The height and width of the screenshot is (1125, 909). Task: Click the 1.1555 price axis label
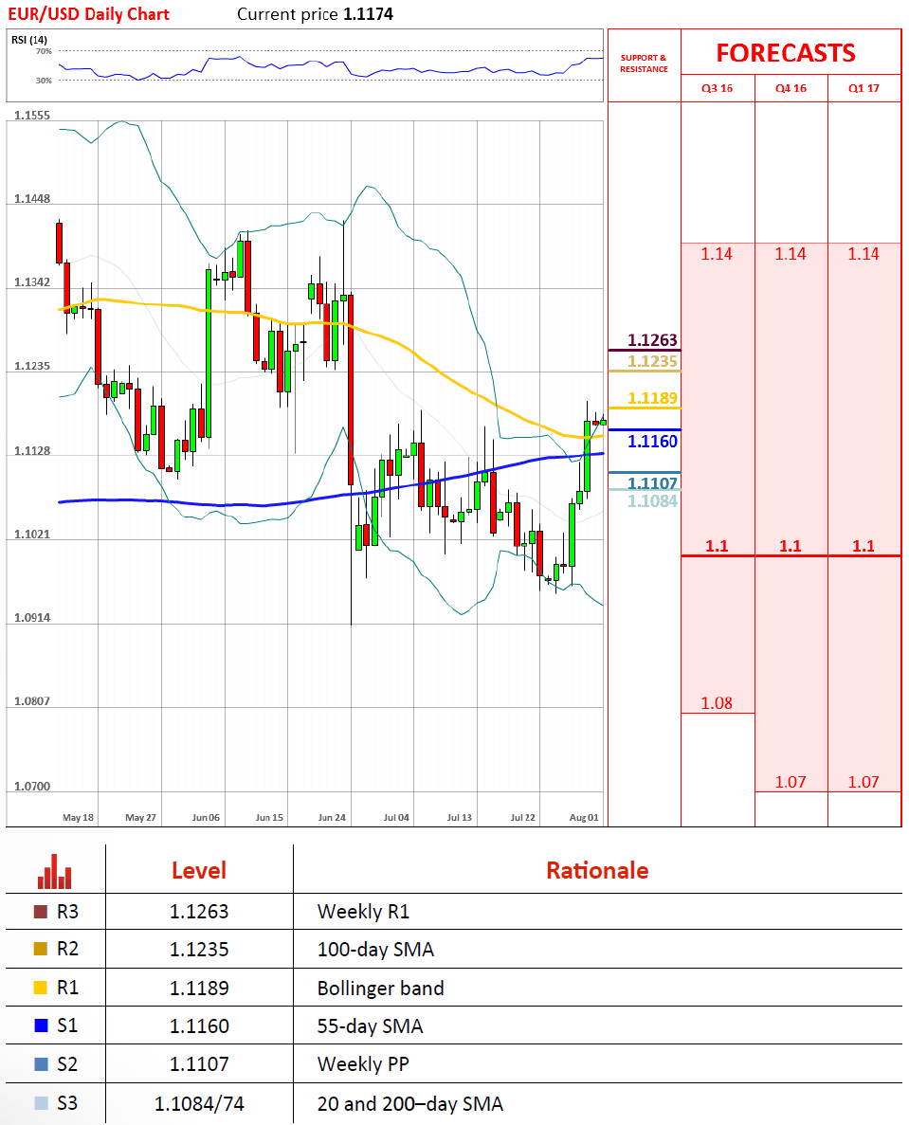point(32,116)
